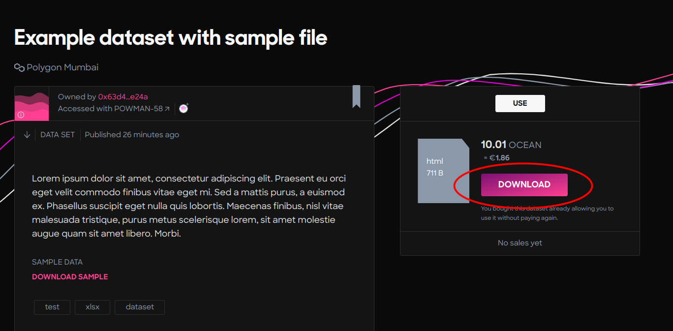The width and height of the screenshot is (673, 331).
Task: Select the 'test' tag
Action: pyautogui.click(x=52, y=307)
